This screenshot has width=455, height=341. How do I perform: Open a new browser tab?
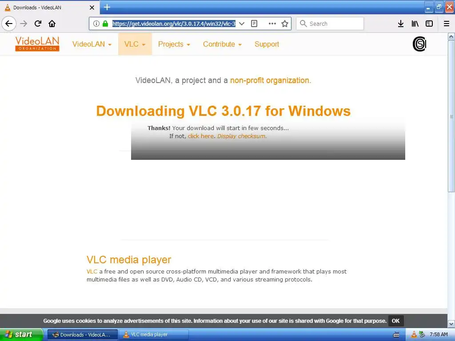click(107, 7)
